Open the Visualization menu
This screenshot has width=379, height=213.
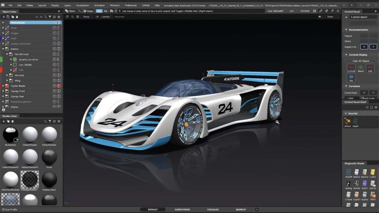pyautogui.click(x=82, y=5)
